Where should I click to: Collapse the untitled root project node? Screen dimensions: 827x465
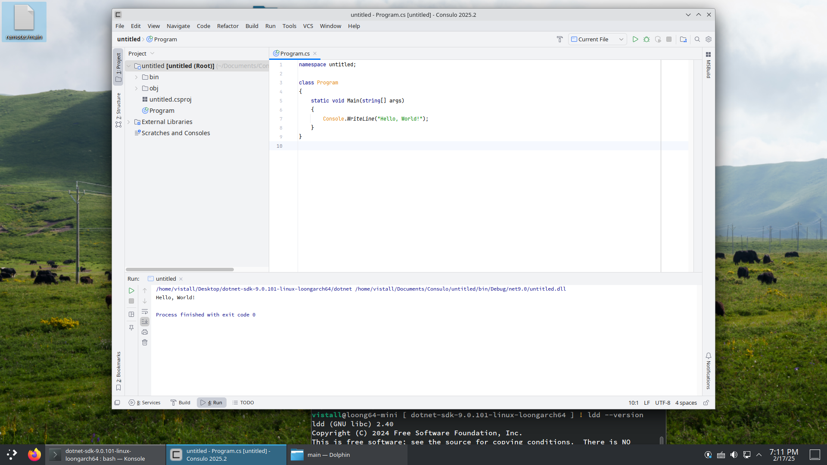[x=128, y=66]
